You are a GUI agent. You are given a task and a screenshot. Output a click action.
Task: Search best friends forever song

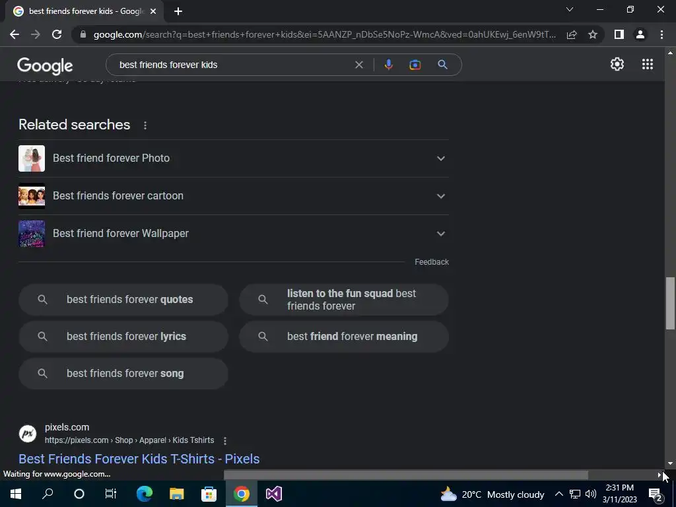[x=123, y=374]
